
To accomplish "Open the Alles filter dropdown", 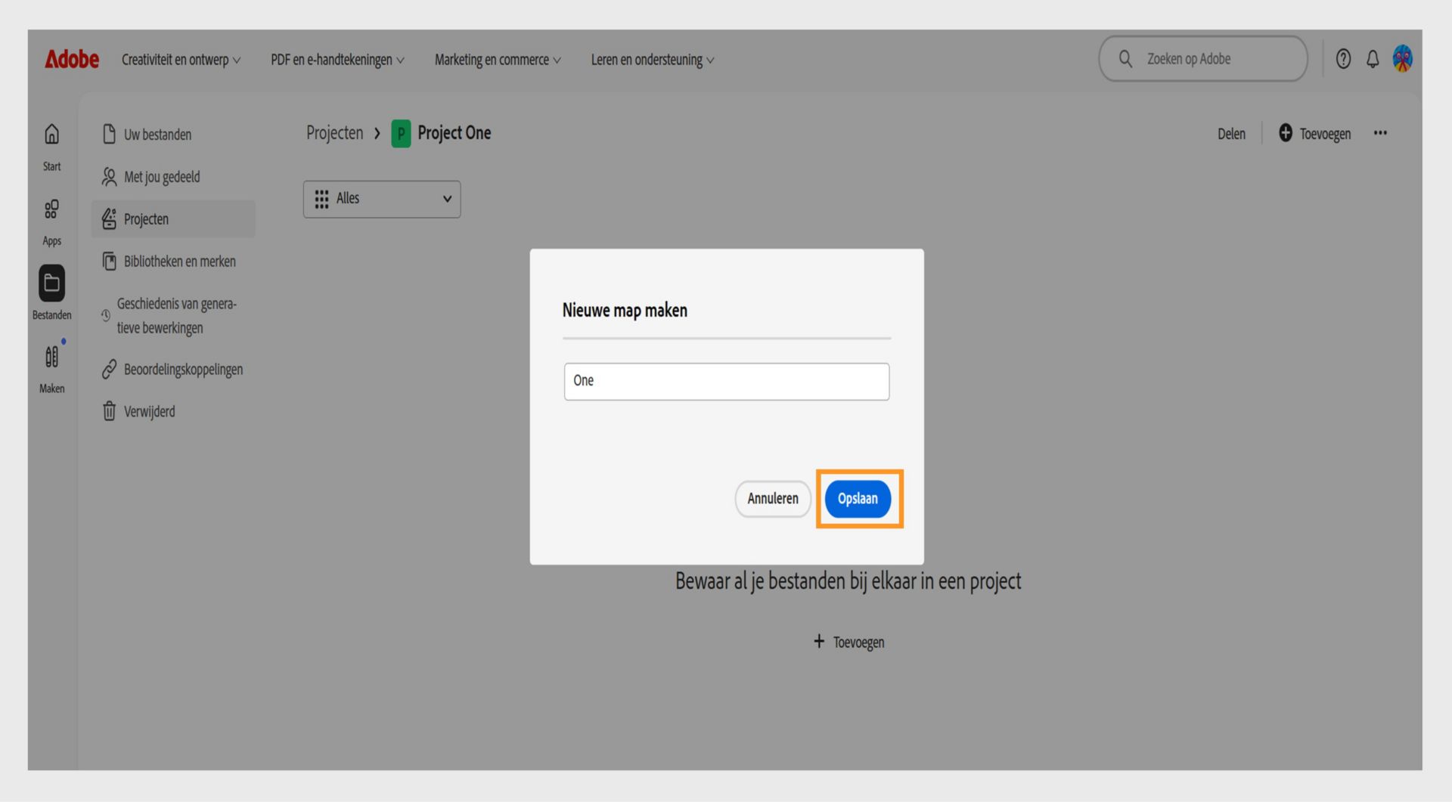I will tap(381, 199).
